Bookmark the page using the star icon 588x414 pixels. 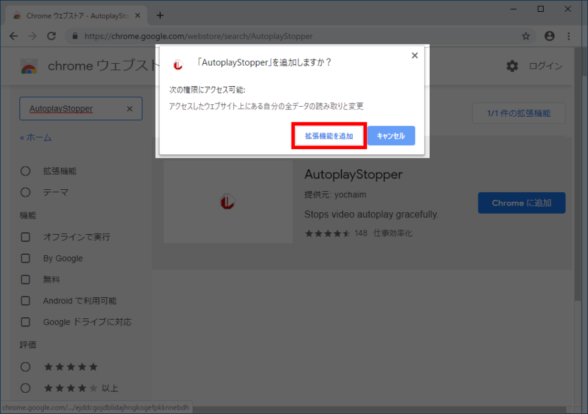tap(526, 36)
